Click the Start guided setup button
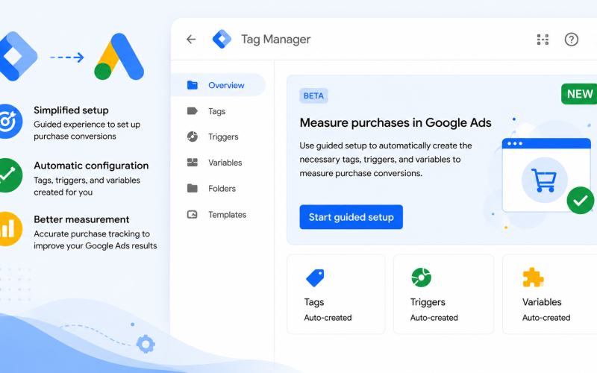The image size is (597, 373). (x=351, y=217)
